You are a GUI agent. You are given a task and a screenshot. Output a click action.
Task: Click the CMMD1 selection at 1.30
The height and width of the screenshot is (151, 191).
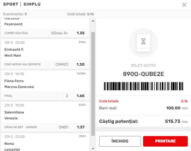71,64
